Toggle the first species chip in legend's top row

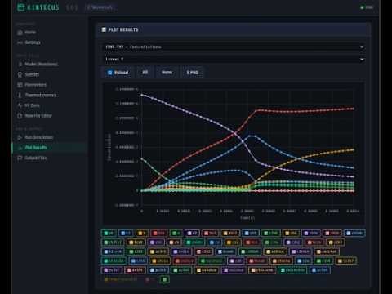[x=109, y=234]
